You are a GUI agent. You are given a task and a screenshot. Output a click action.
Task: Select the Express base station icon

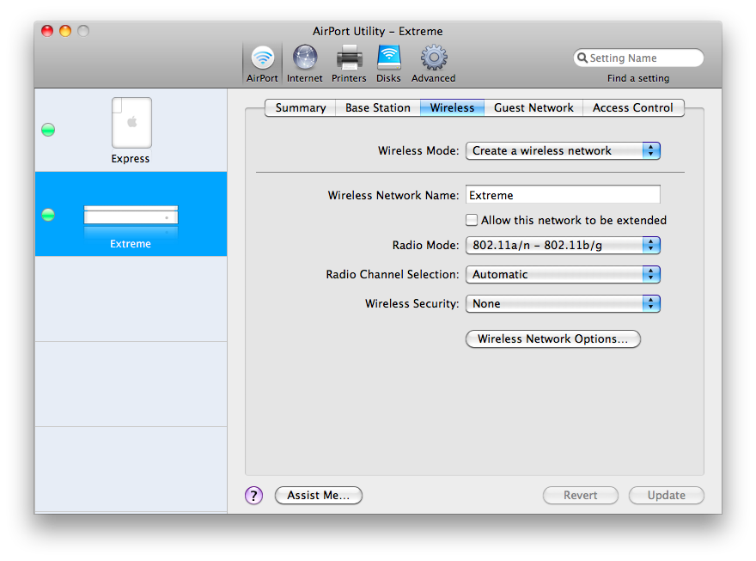tap(131, 123)
